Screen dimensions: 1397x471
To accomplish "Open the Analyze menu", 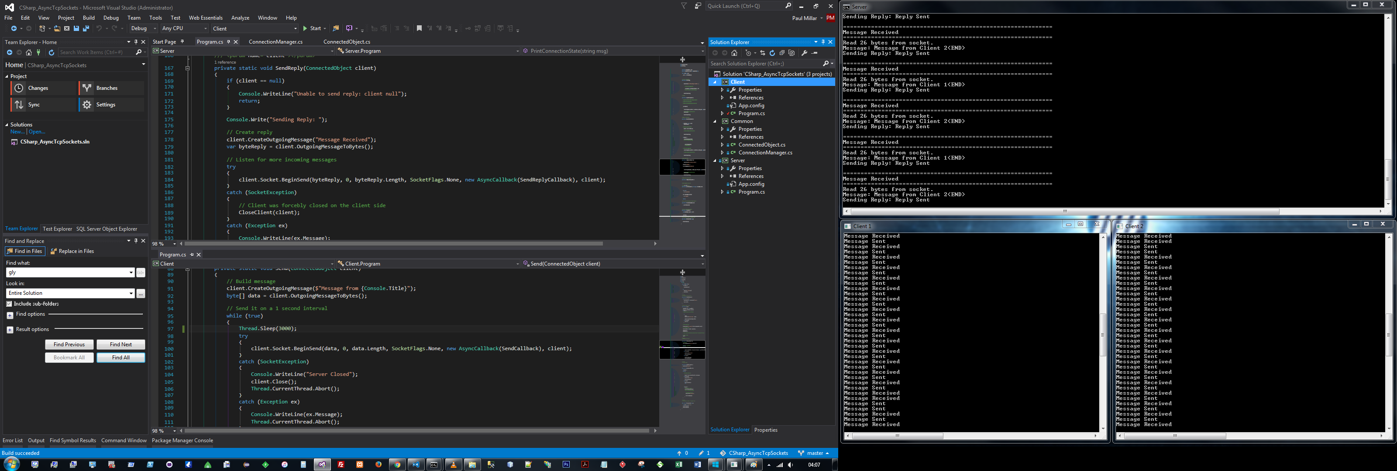I will tap(240, 18).
